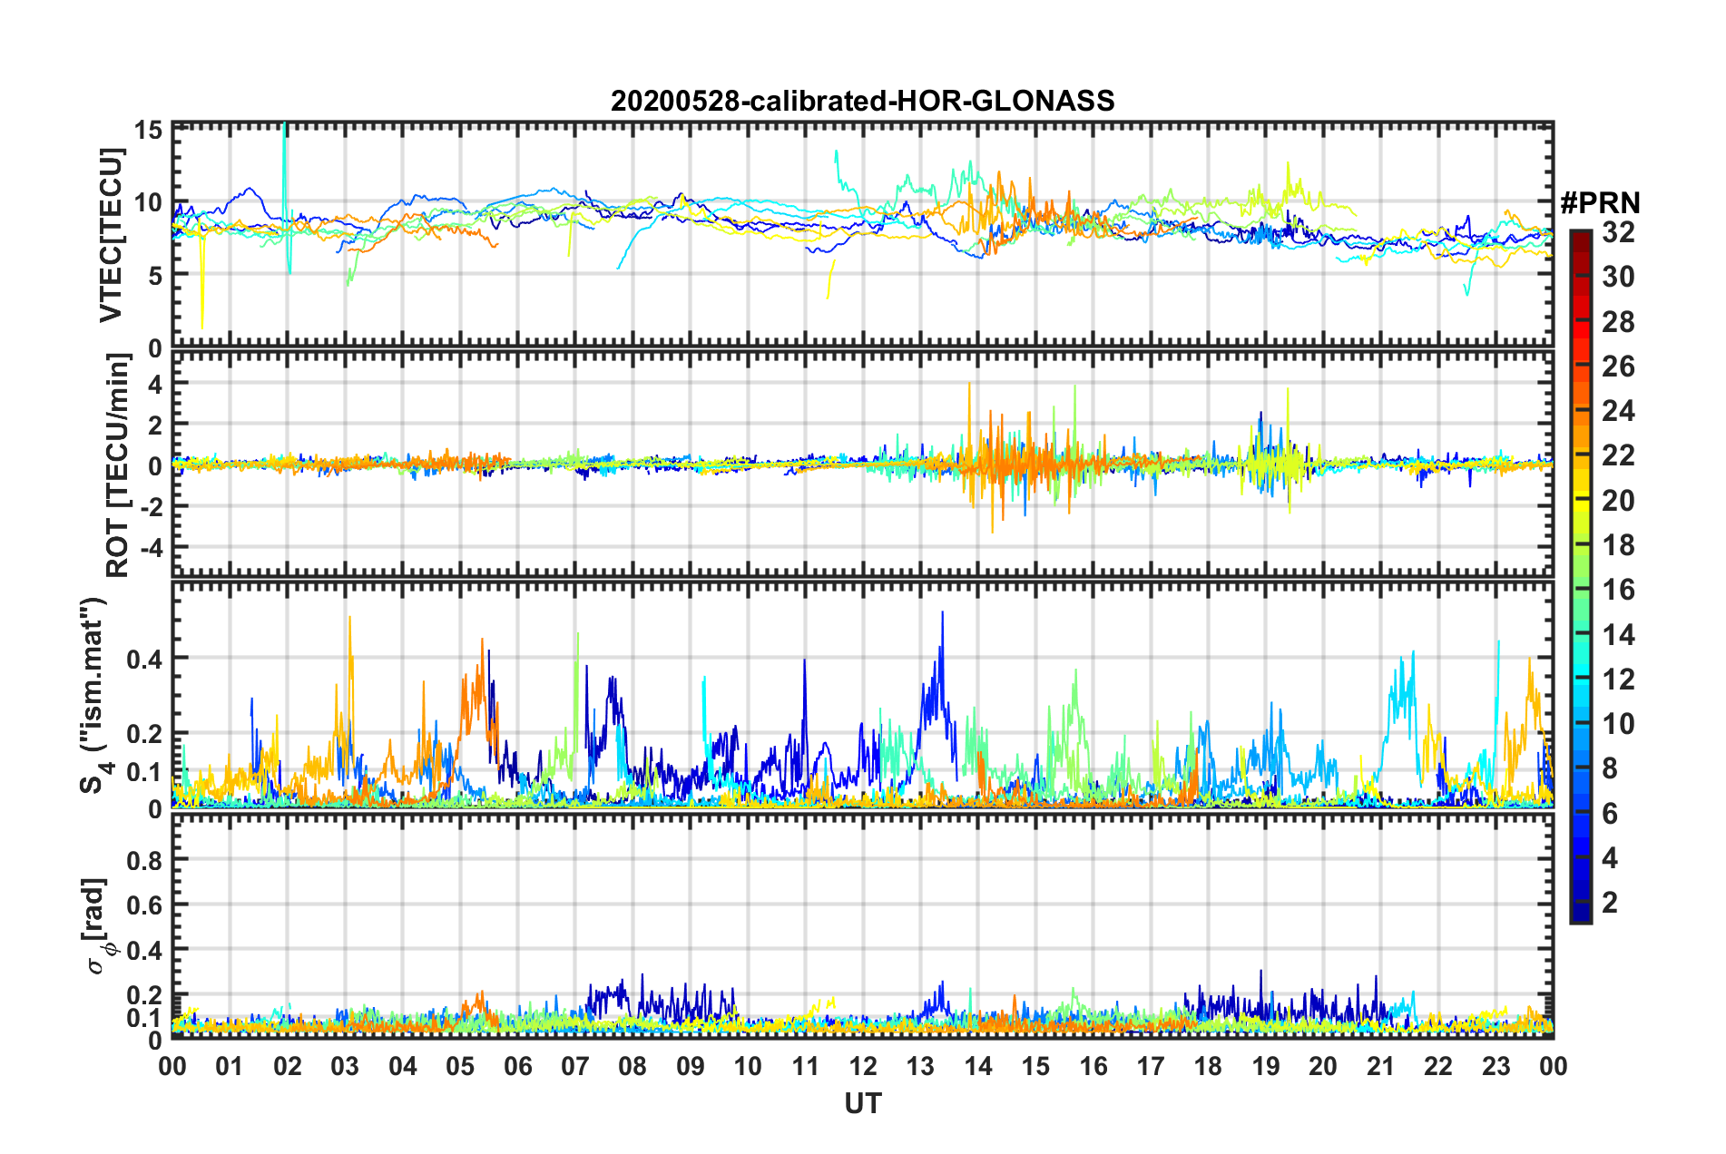Click colorbar tick label 24
This screenshot has height=1154, width=1726.
coord(1618,411)
